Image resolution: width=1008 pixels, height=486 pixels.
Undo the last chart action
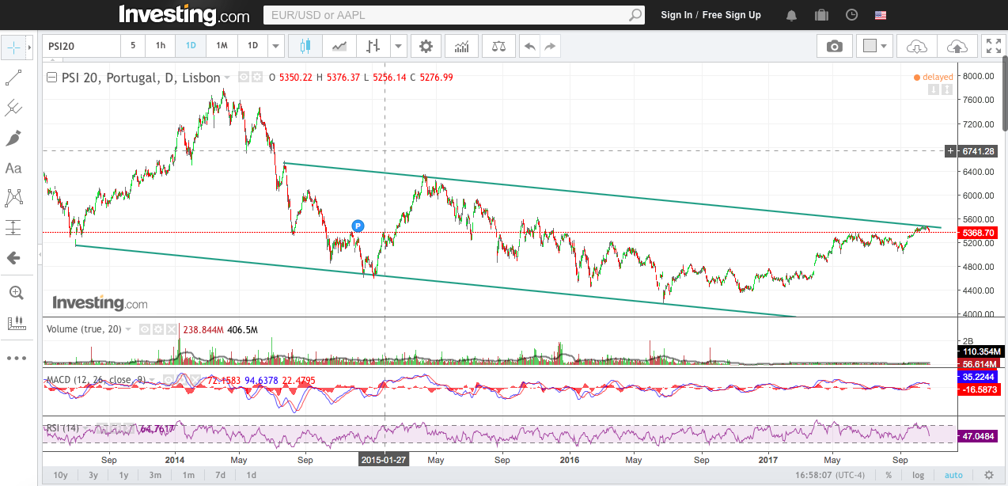pos(529,46)
